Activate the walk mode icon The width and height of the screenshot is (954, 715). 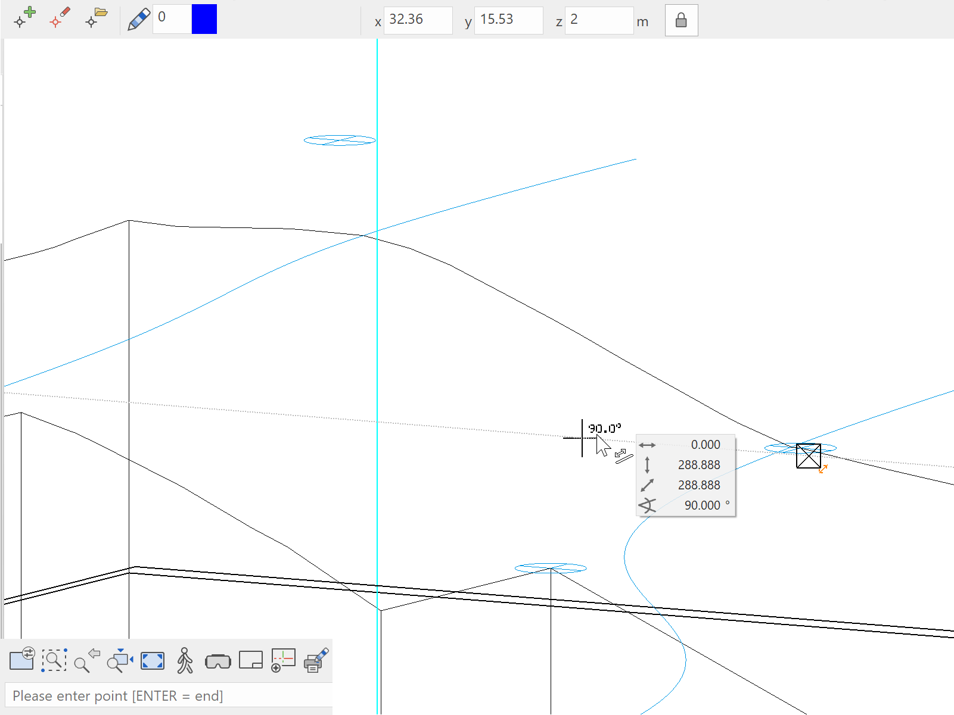click(185, 660)
